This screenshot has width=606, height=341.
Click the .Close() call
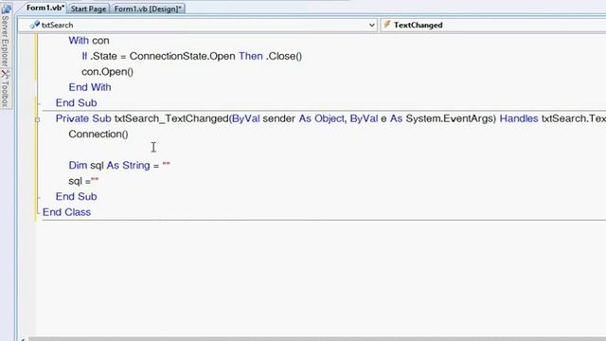click(284, 57)
